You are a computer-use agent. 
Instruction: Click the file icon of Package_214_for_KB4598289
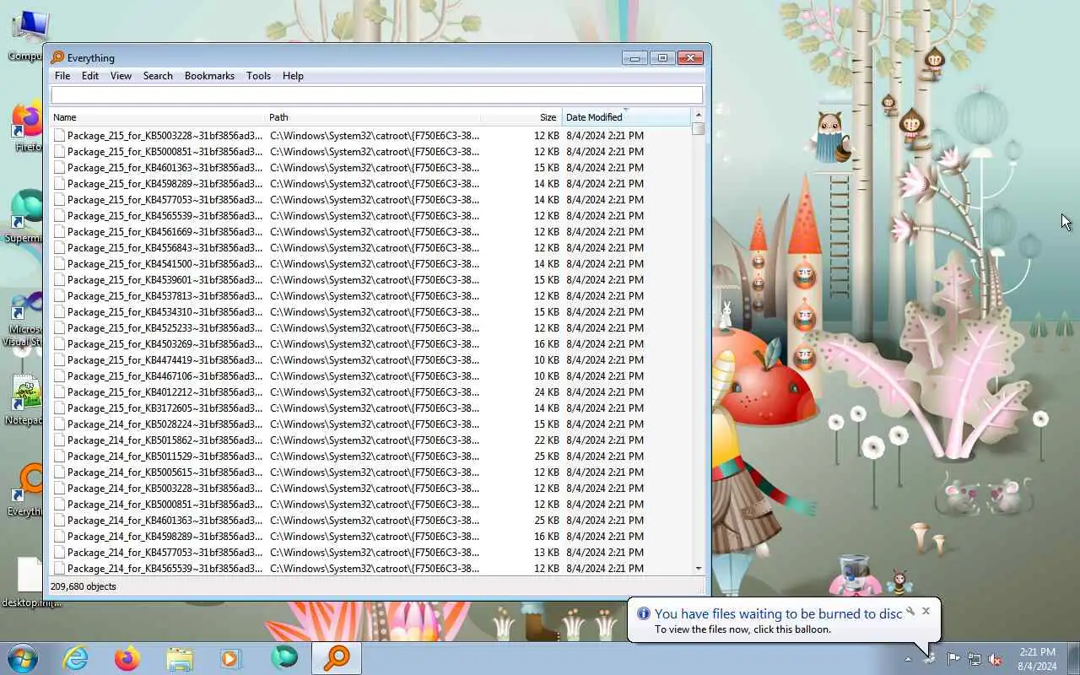click(x=59, y=537)
